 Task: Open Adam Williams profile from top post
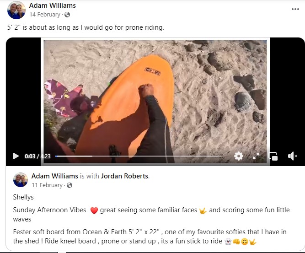[x=53, y=5]
